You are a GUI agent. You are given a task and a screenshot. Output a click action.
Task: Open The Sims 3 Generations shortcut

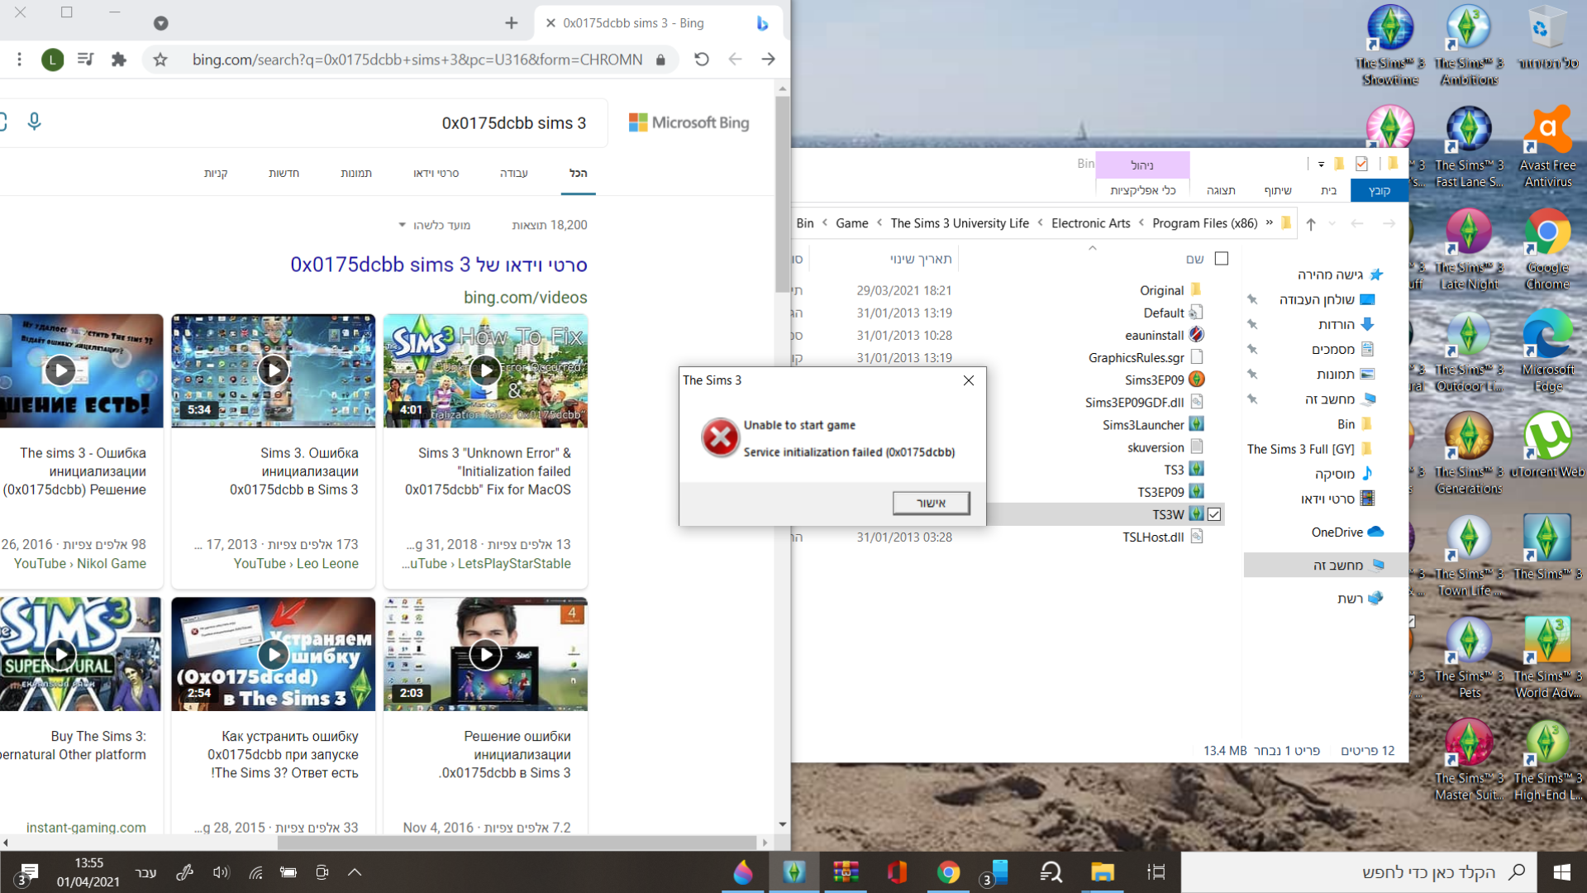click(x=1469, y=453)
